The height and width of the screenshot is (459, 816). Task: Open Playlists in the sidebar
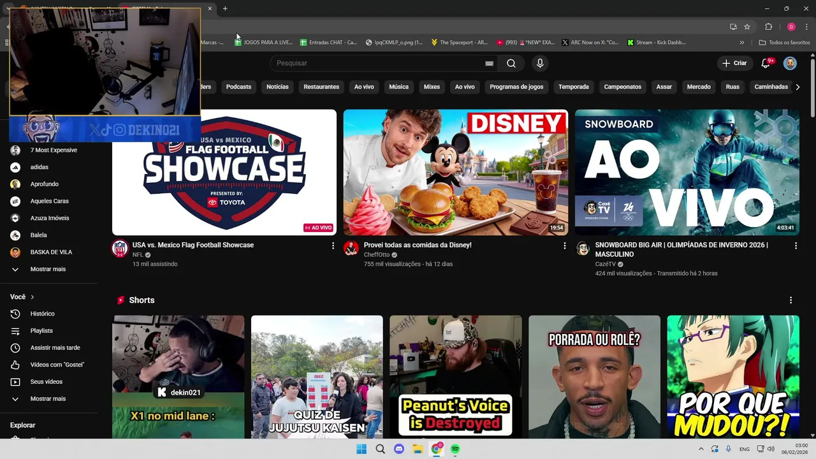(x=41, y=331)
